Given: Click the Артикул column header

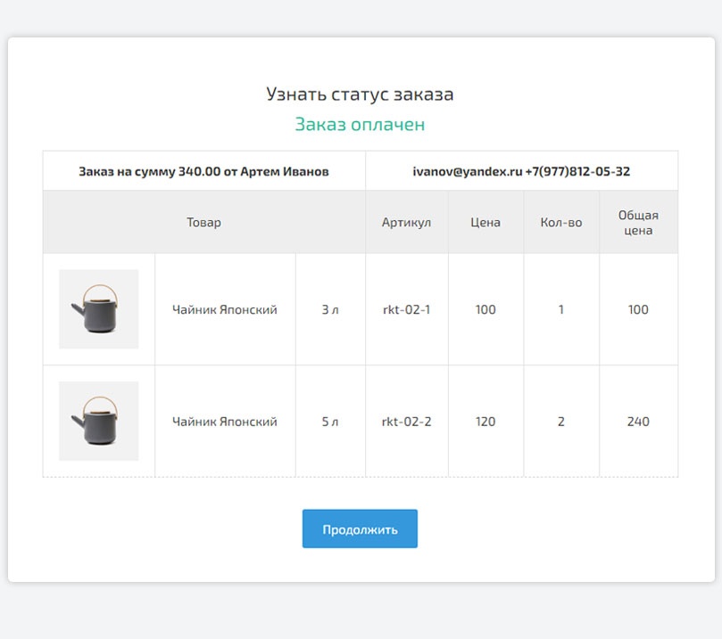Looking at the screenshot, I should pos(406,222).
